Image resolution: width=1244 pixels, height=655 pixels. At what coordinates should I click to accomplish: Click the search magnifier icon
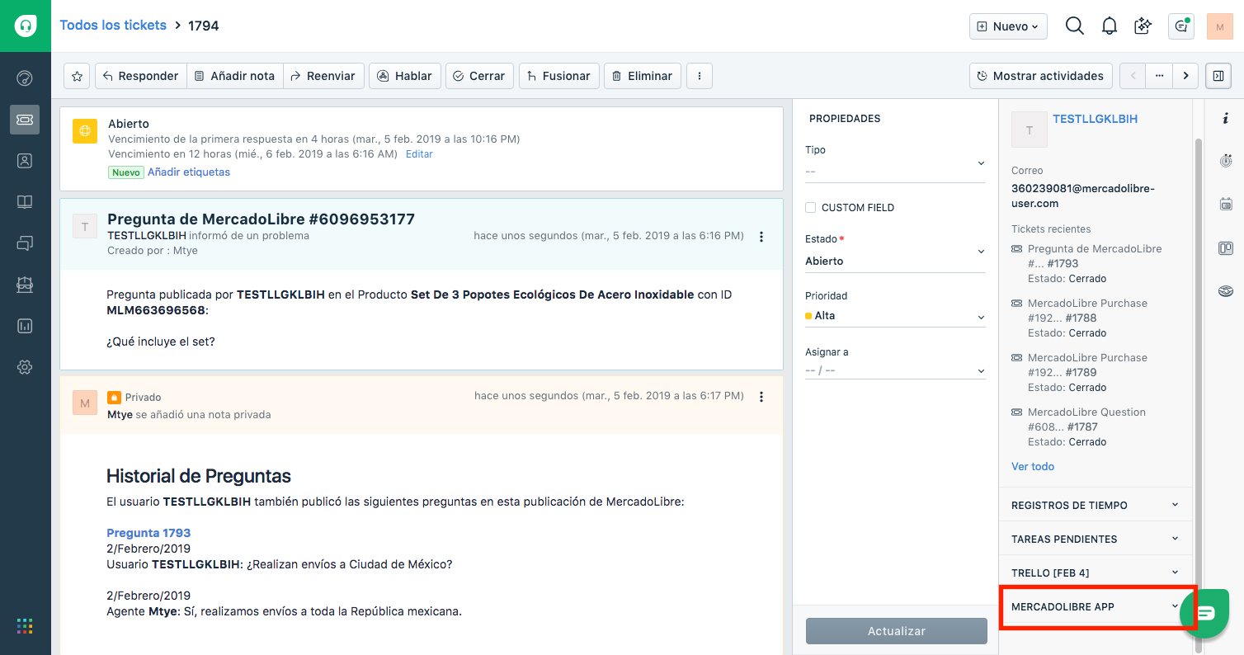coord(1074,26)
